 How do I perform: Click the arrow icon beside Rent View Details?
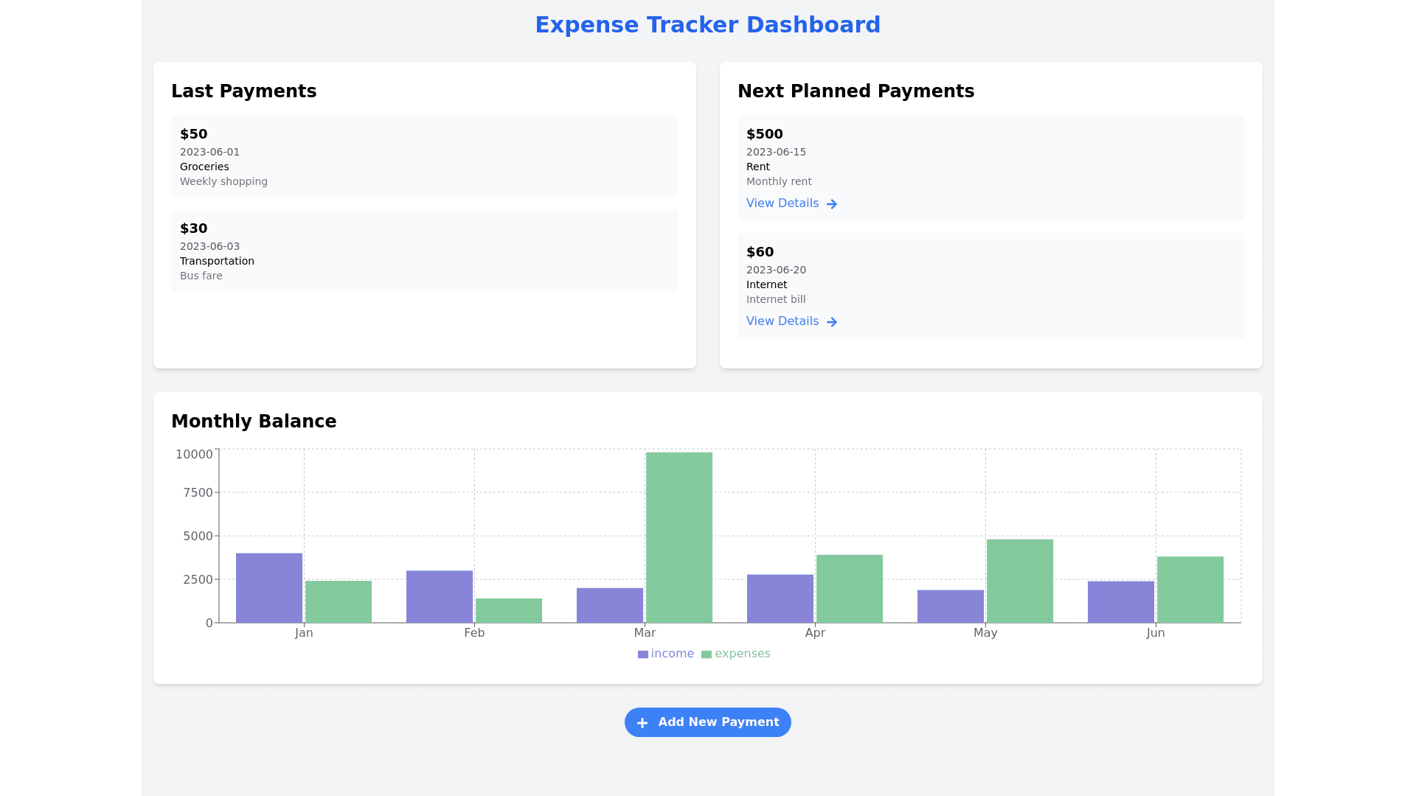tap(831, 204)
